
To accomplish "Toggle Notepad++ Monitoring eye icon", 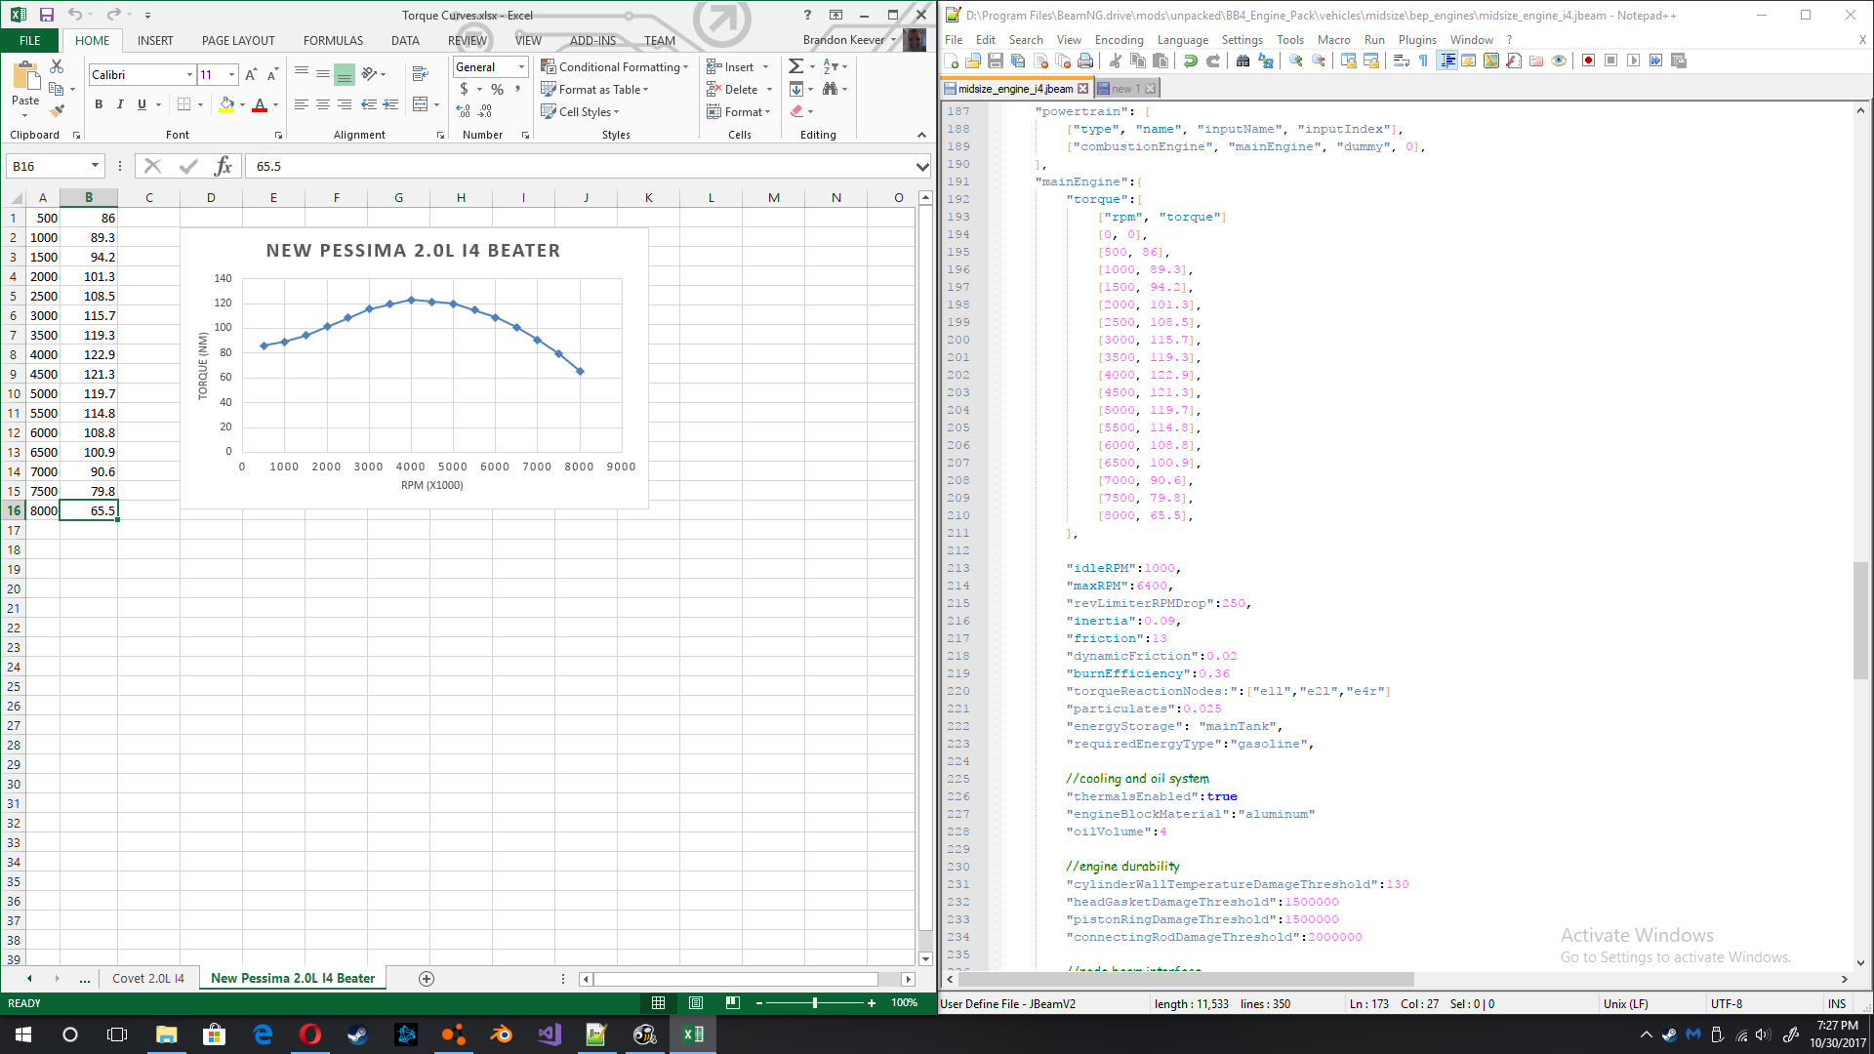I will pos(1559,61).
